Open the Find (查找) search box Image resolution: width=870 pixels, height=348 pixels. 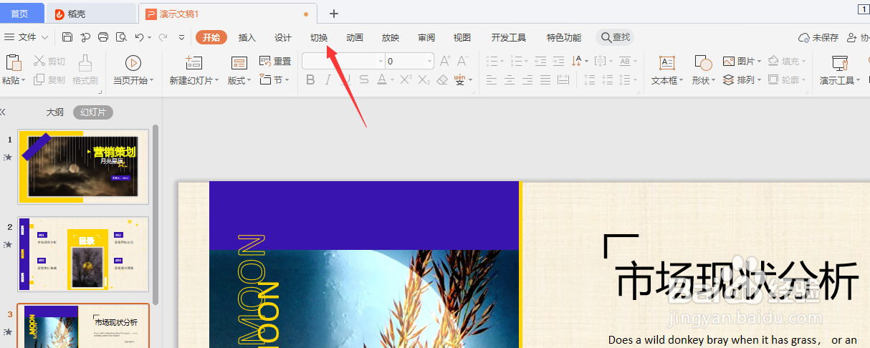615,37
